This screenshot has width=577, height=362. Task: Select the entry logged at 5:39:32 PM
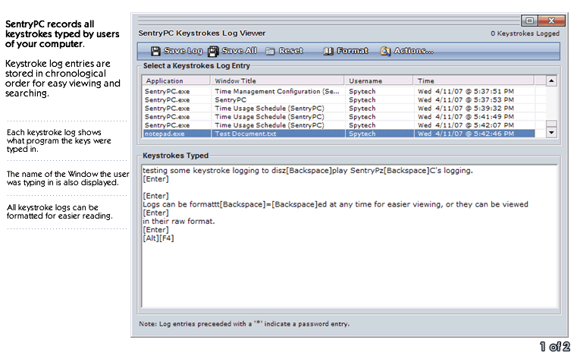[x=339, y=109]
